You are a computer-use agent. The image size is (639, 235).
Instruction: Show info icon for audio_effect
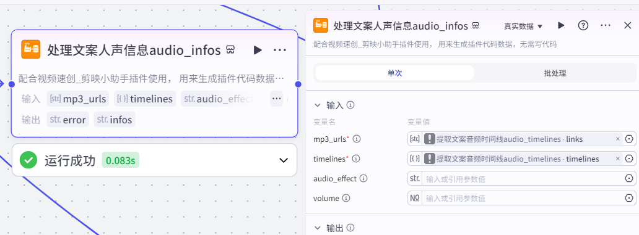pyautogui.click(x=363, y=178)
